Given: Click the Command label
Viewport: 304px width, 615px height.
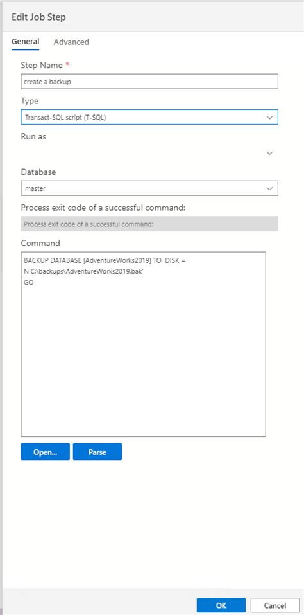Looking at the screenshot, I should point(40,243).
